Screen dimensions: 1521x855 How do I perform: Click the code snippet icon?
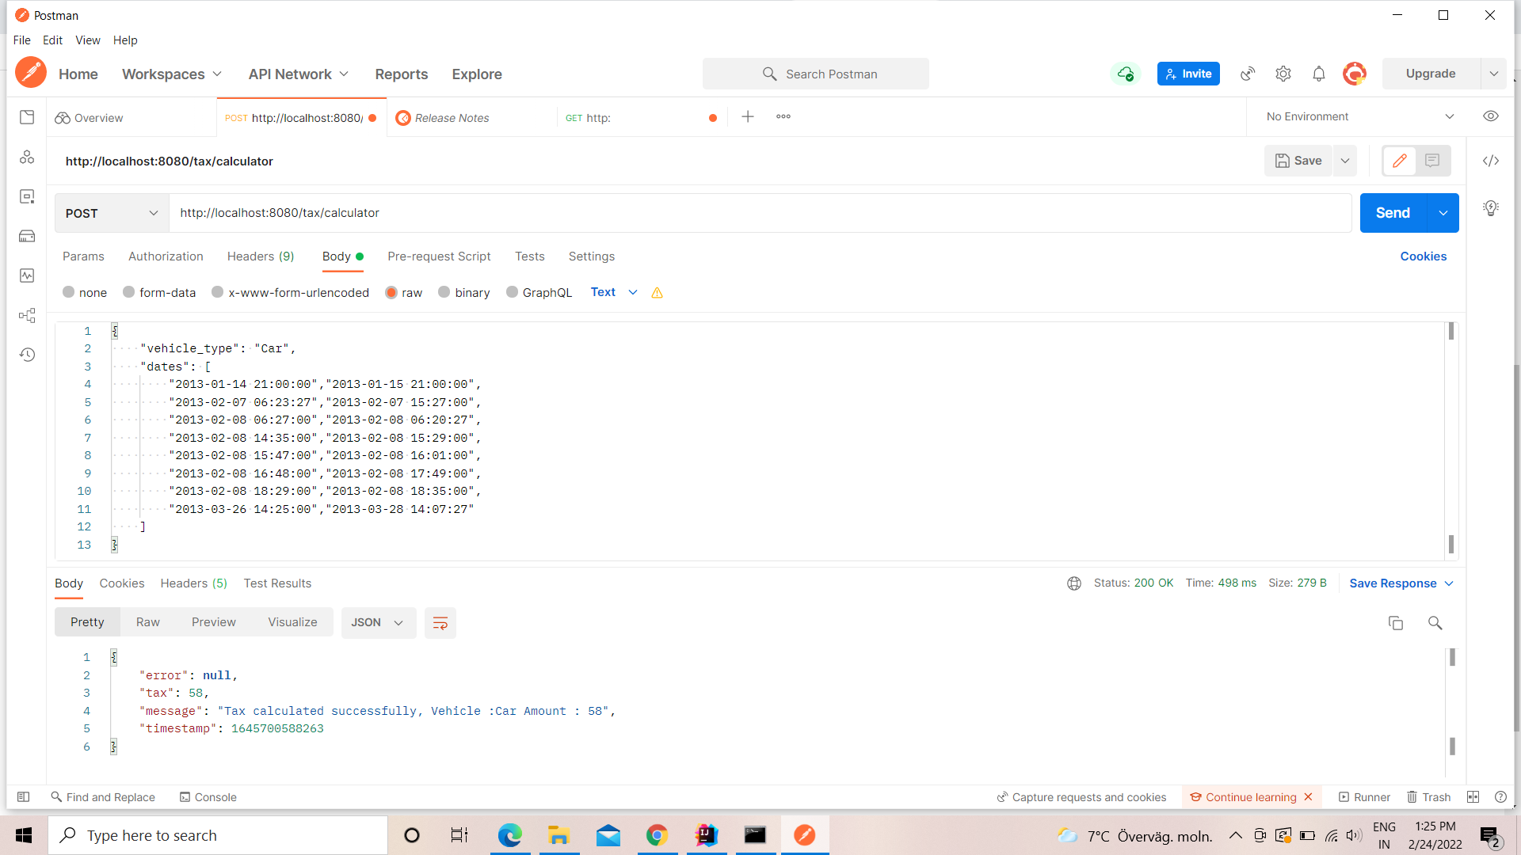tap(1491, 161)
